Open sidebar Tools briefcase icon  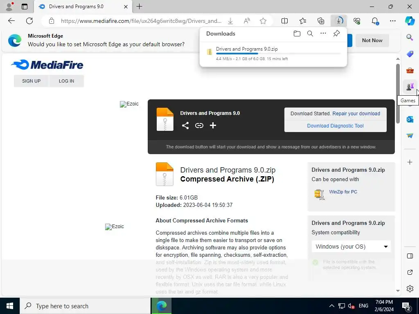pyautogui.click(x=410, y=70)
